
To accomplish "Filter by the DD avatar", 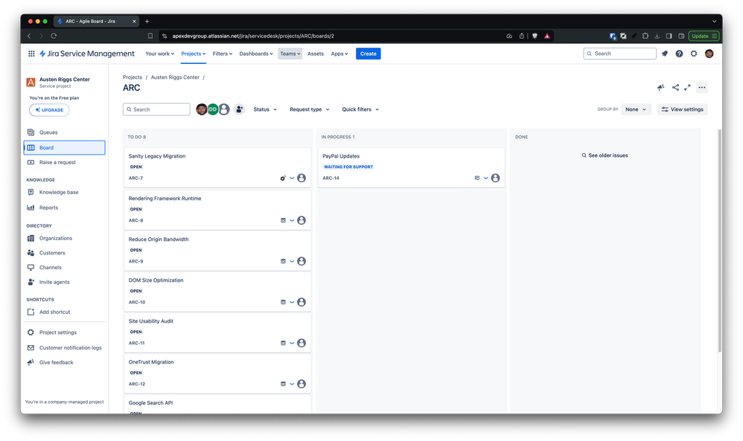I will (213, 109).
